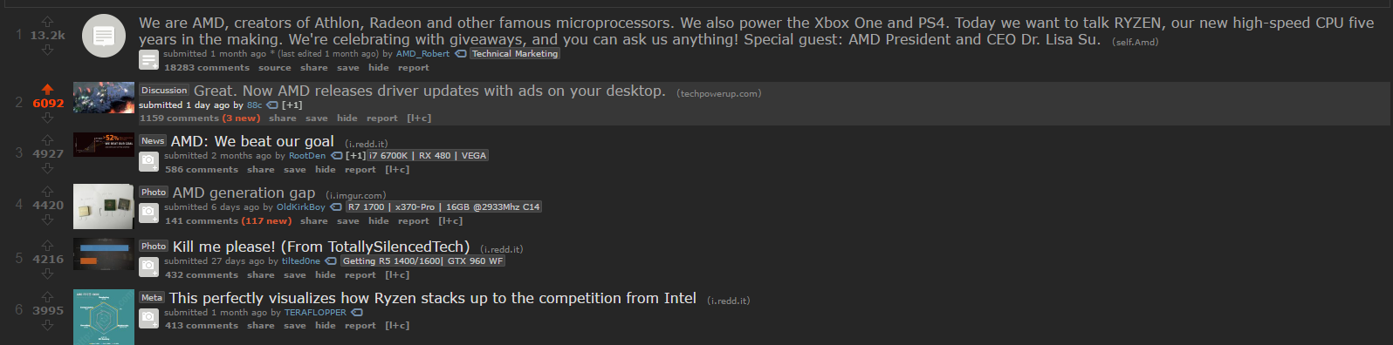This screenshot has width=1393, height=345.
Task: Hide the 'Kill me please!' post
Action: click(x=325, y=275)
